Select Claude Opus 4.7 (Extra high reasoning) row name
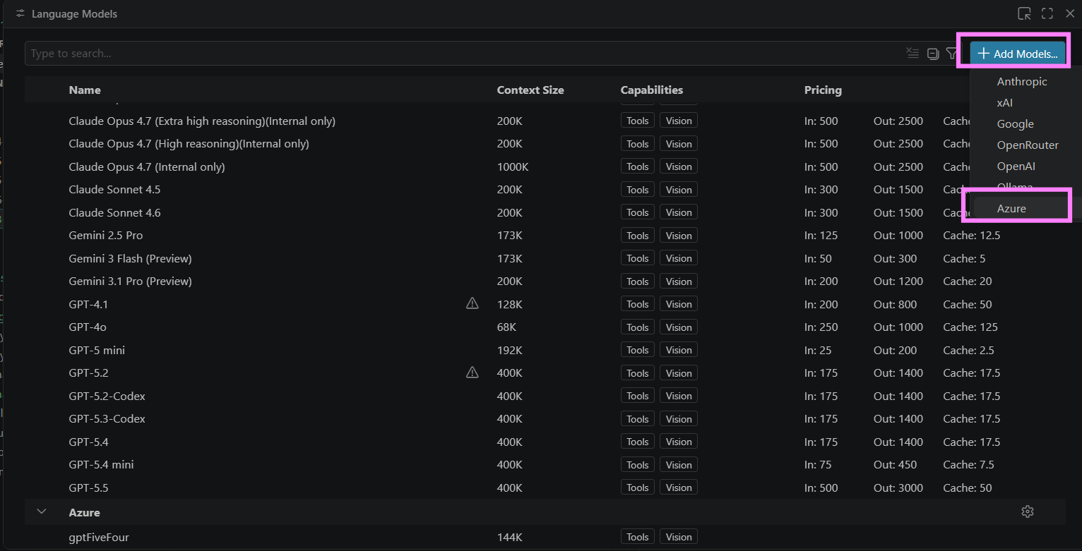Viewport: 1082px width, 551px height. click(x=202, y=121)
